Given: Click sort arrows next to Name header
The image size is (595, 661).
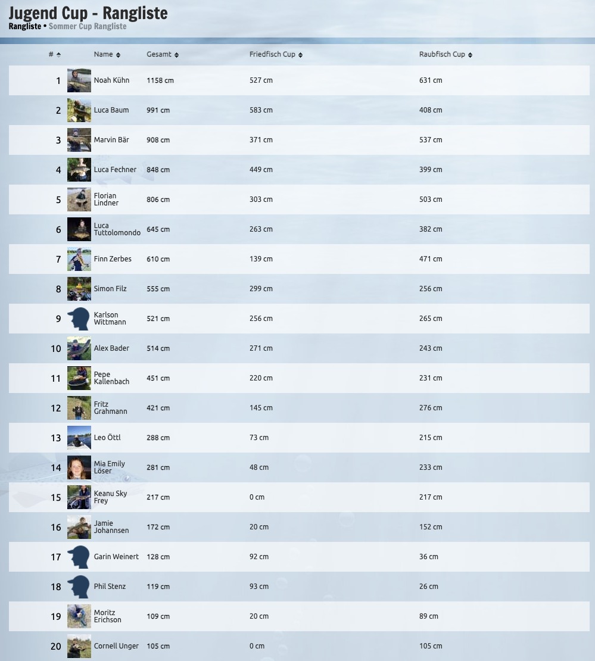Looking at the screenshot, I should pyautogui.click(x=118, y=55).
